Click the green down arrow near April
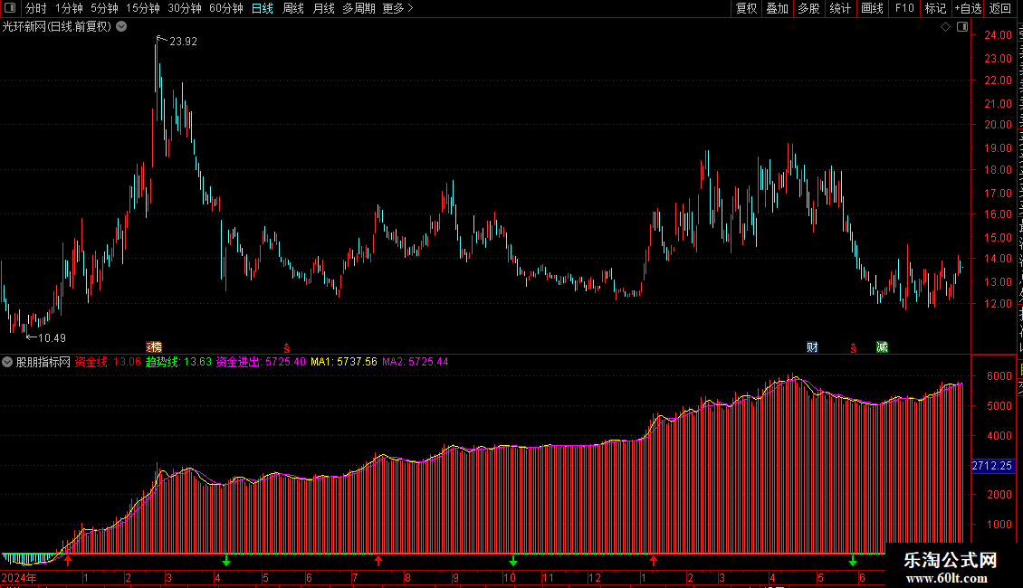The height and width of the screenshot is (588, 1023). pyautogui.click(x=226, y=561)
